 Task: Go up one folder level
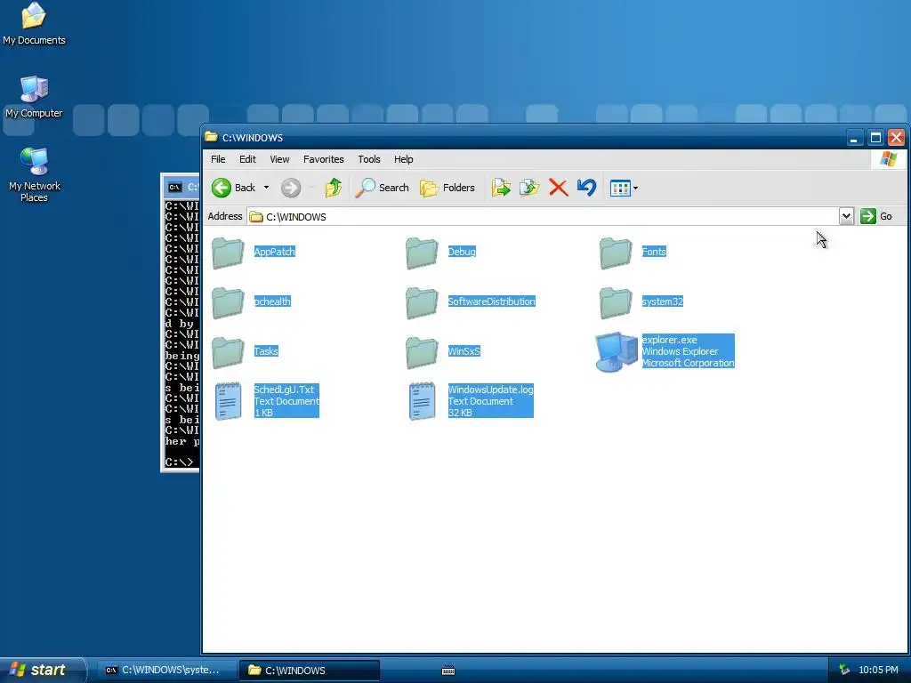[334, 188]
